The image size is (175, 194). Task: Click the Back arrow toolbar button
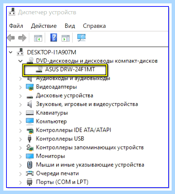click(11, 38)
